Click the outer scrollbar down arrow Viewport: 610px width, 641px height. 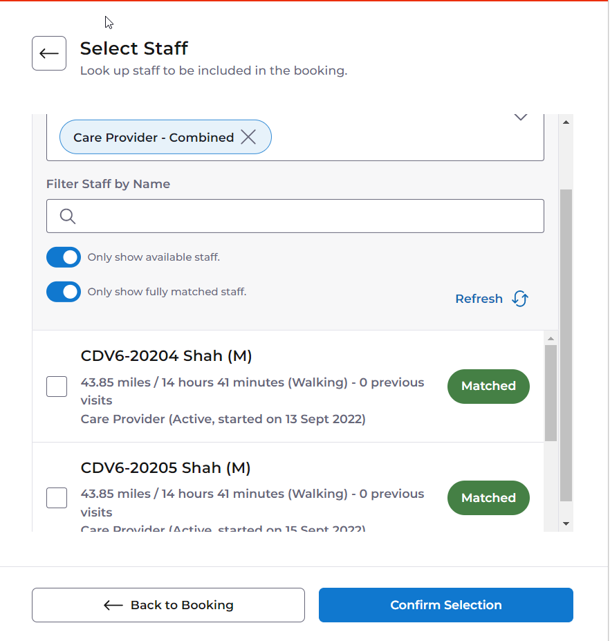click(x=566, y=523)
